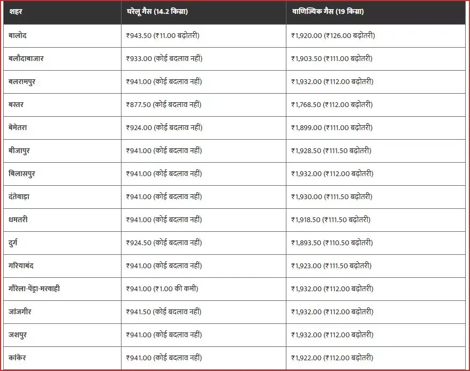This screenshot has width=470, height=371.
Task: Click the वाणिज्यिक गैस (19 किग्रा) column header
Action: click(328, 12)
